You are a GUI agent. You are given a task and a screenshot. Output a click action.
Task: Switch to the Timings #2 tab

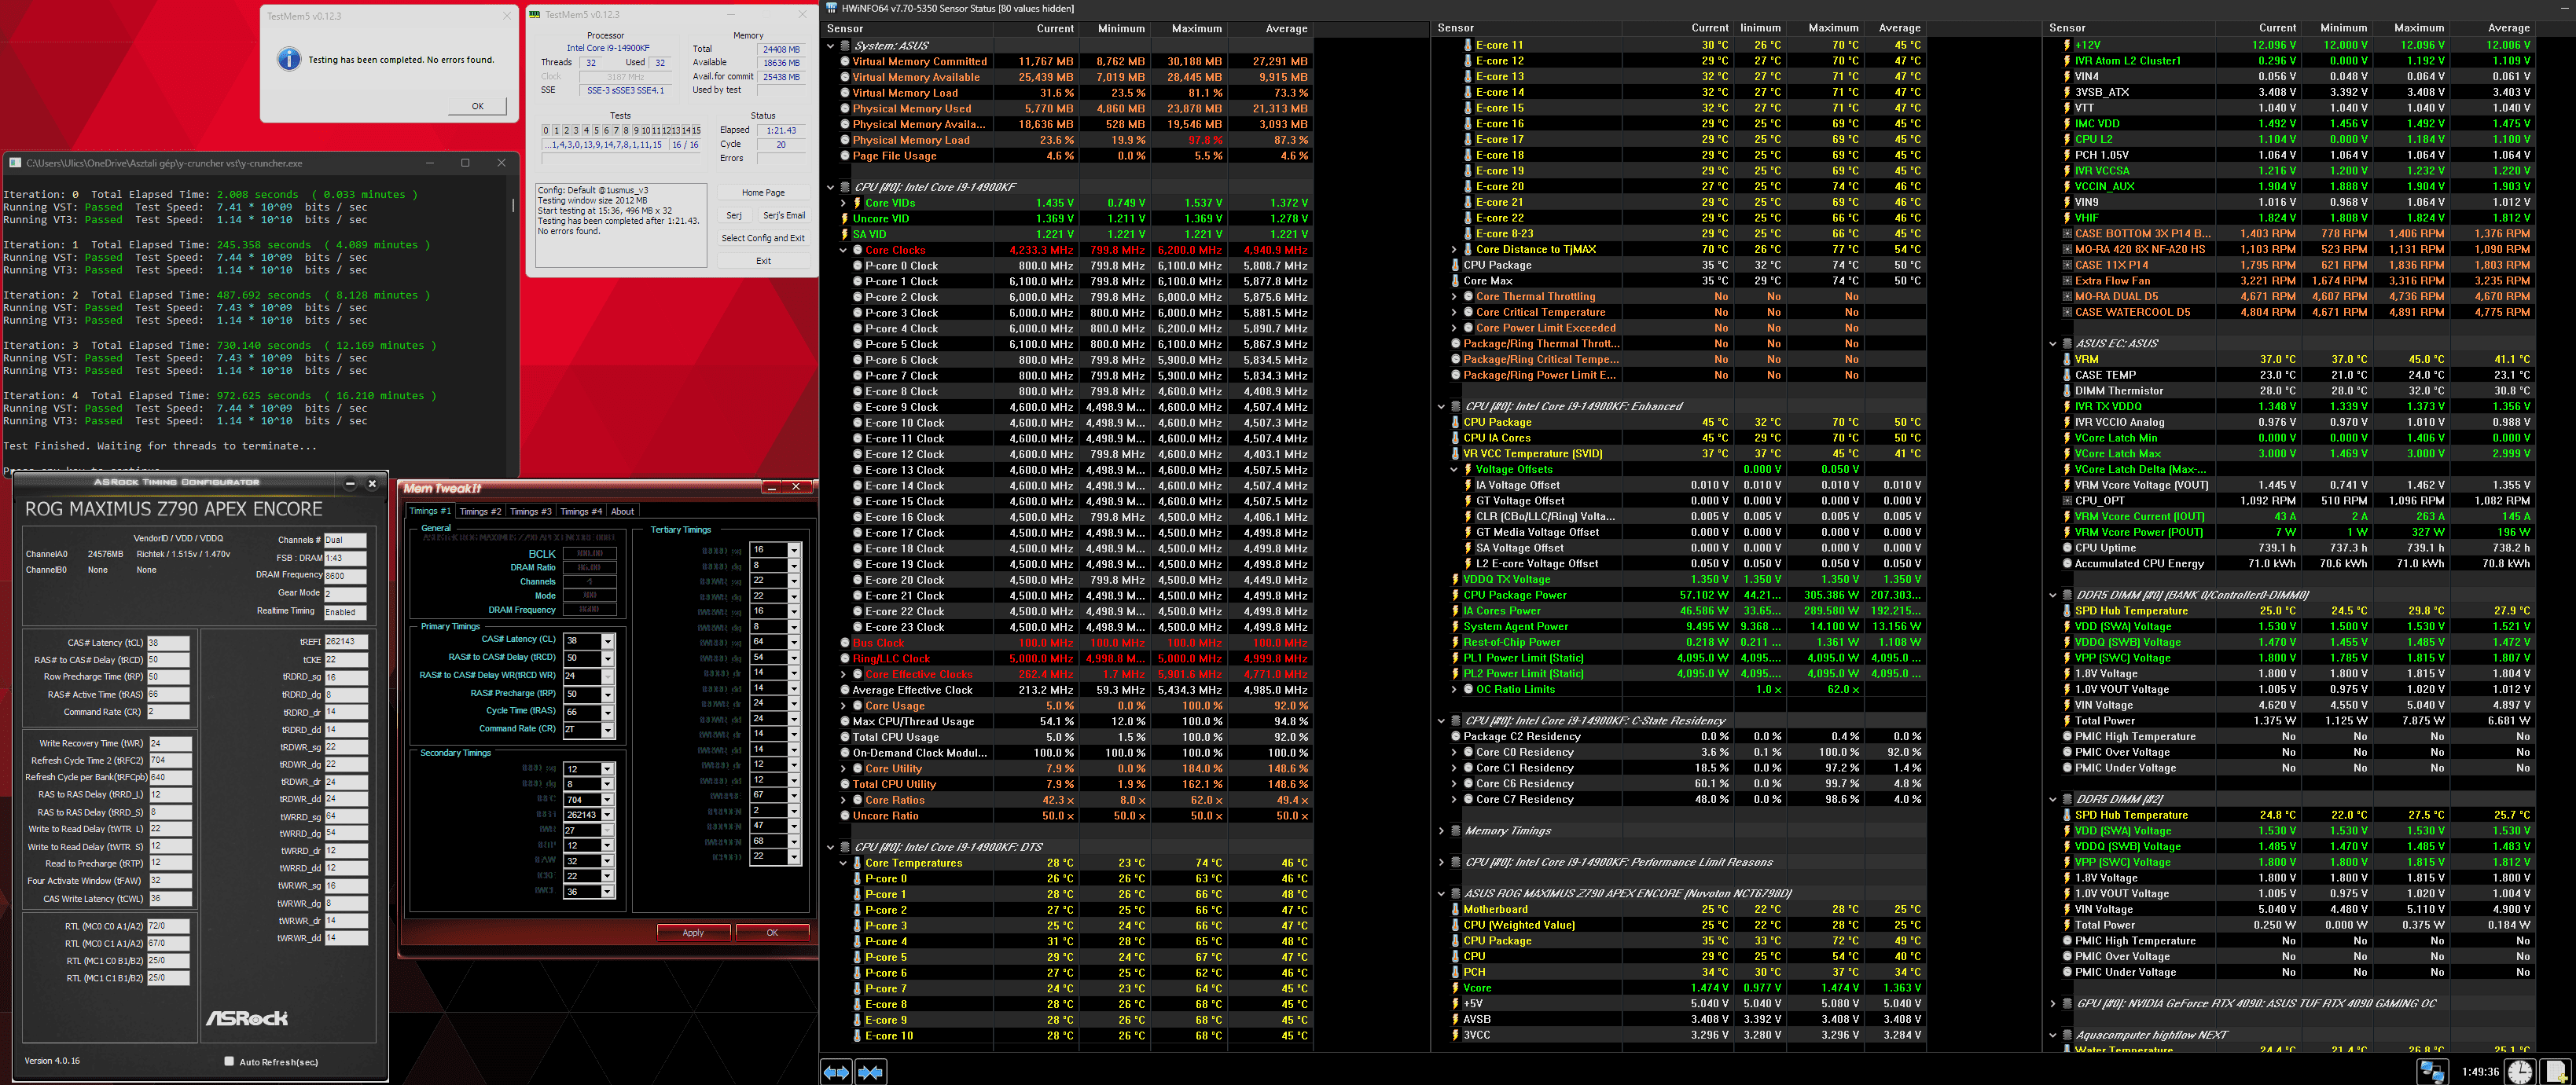click(480, 511)
